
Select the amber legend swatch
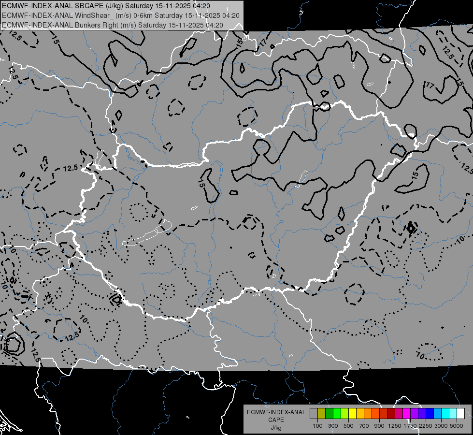tap(360, 414)
